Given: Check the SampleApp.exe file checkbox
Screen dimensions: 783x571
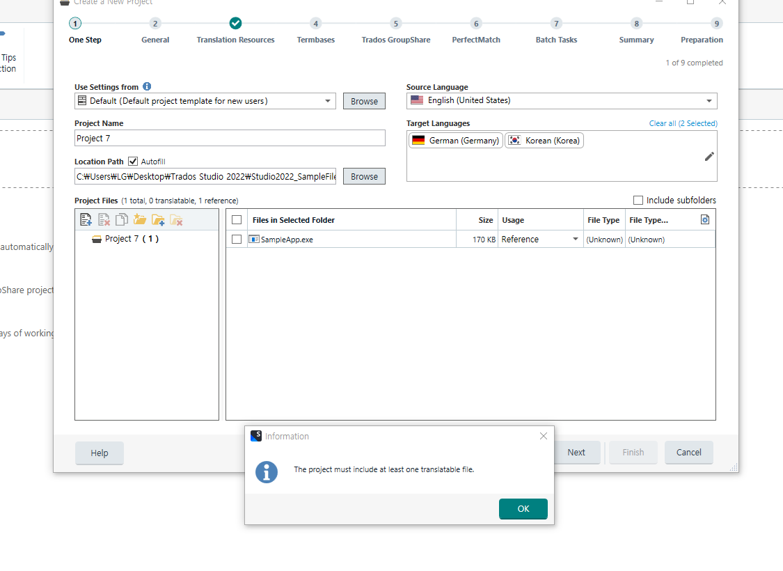Looking at the screenshot, I should coord(237,239).
